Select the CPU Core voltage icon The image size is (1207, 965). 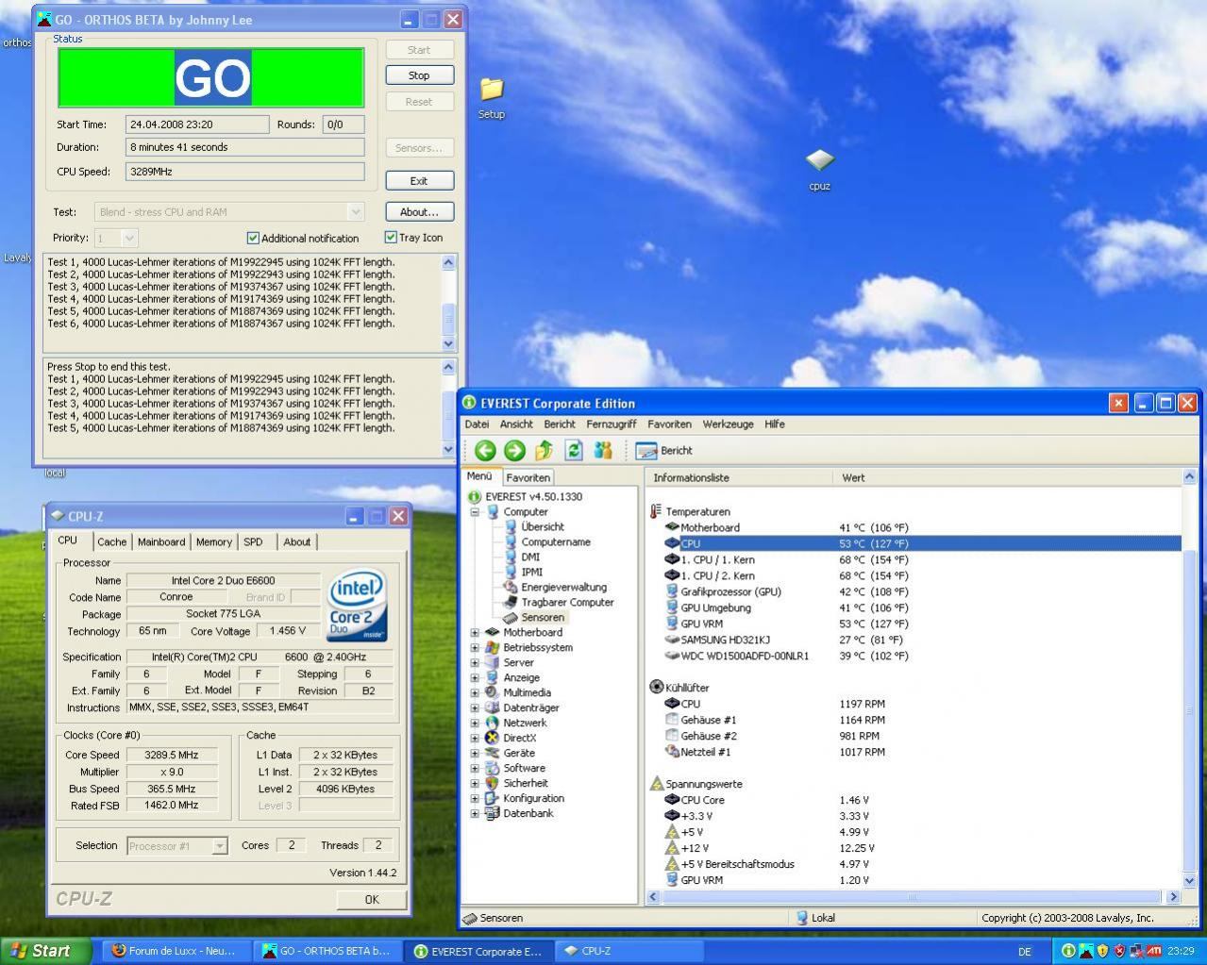click(x=672, y=800)
